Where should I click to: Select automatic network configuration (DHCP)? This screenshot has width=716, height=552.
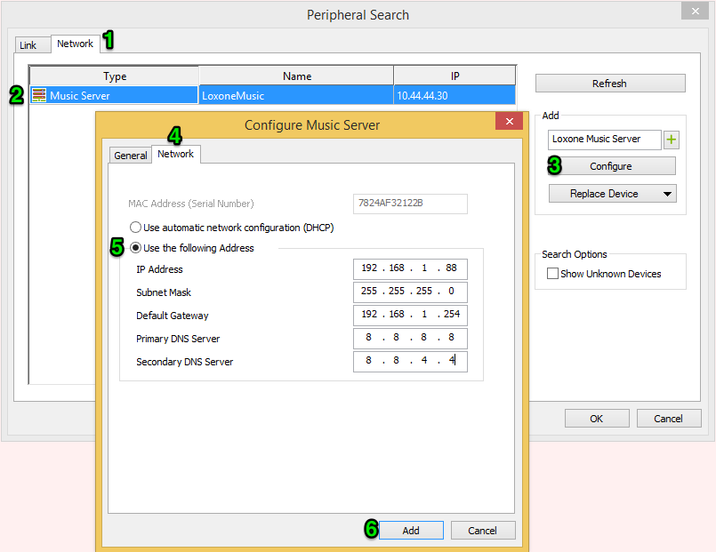[136, 228]
